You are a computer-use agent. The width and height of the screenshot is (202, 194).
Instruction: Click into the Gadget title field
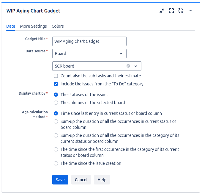[x=89, y=41]
